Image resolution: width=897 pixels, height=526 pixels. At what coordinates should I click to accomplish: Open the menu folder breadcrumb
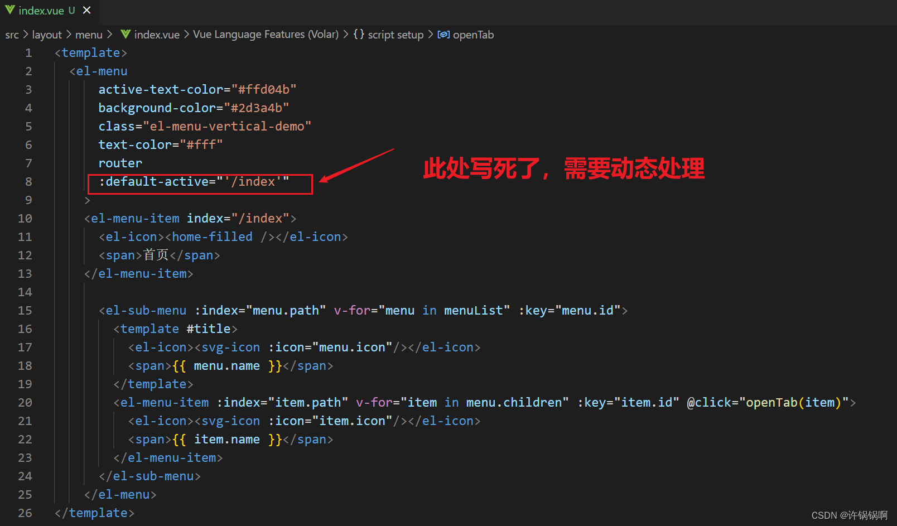(89, 35)
